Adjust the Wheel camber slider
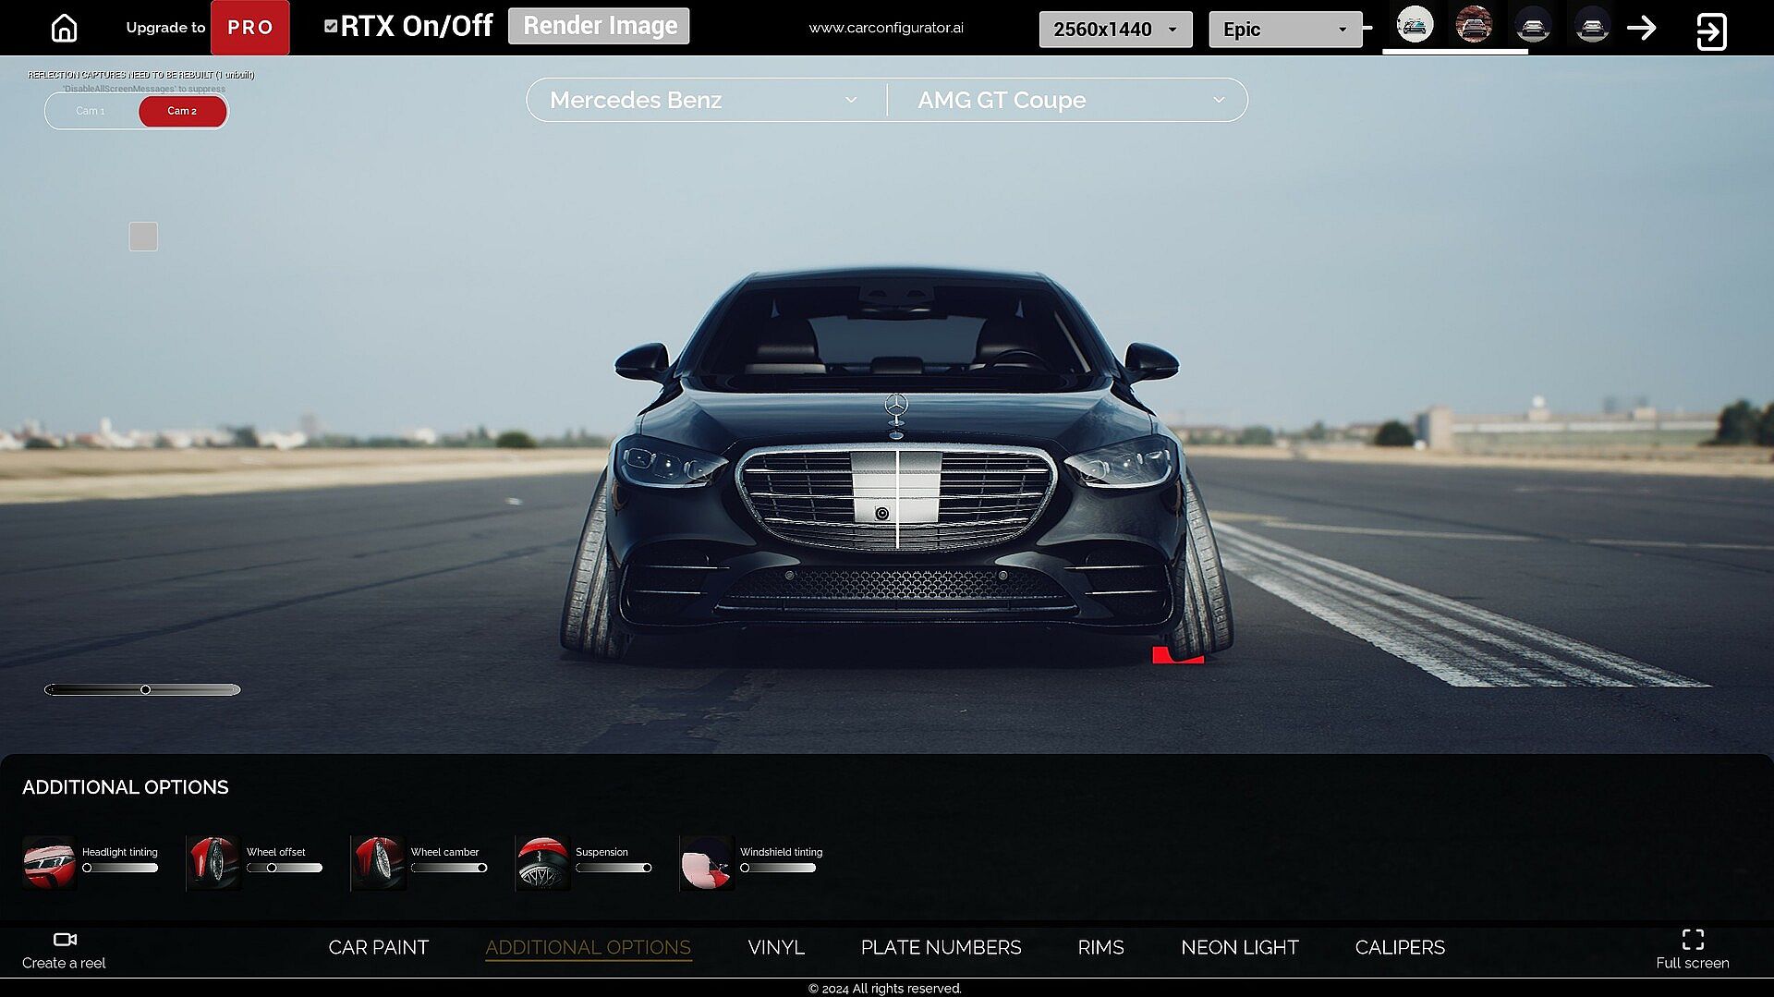The width and height of the screenshot is (1774, 997). pyautogui.click(x=449, y=868)
